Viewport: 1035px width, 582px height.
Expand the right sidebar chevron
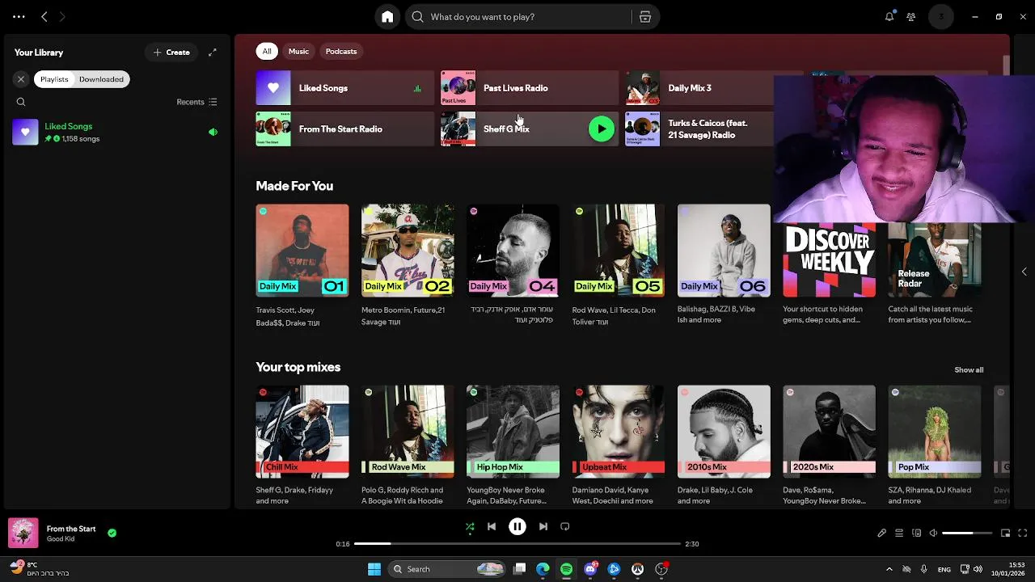(1024, 272)
